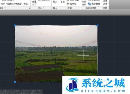Click the 位置 panel title
Screen dimensions: 130x94
click(105, 8)
